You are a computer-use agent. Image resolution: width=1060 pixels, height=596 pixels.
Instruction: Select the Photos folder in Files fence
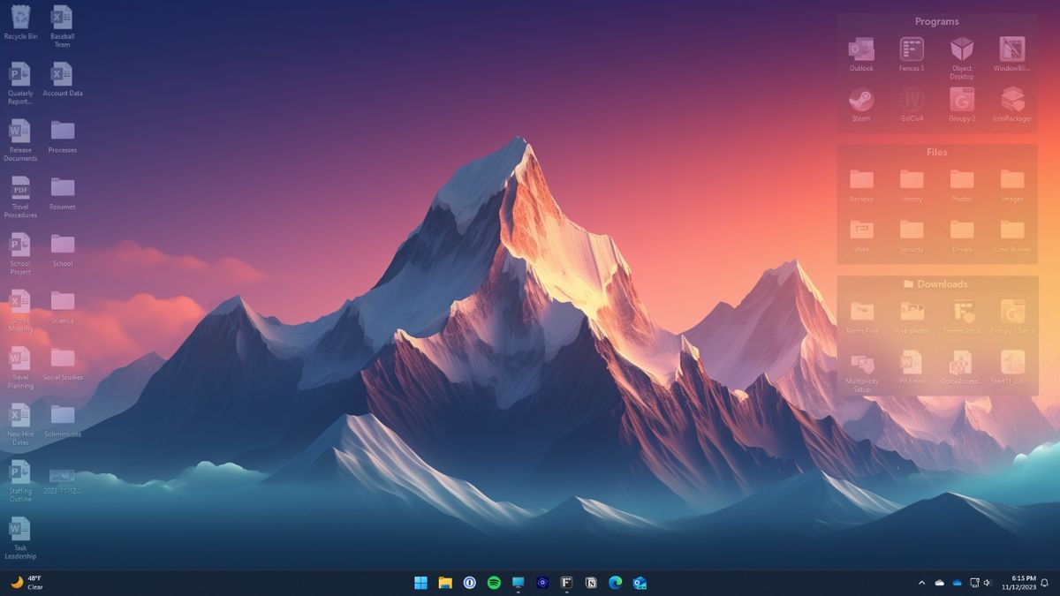[x=962, y=185]
